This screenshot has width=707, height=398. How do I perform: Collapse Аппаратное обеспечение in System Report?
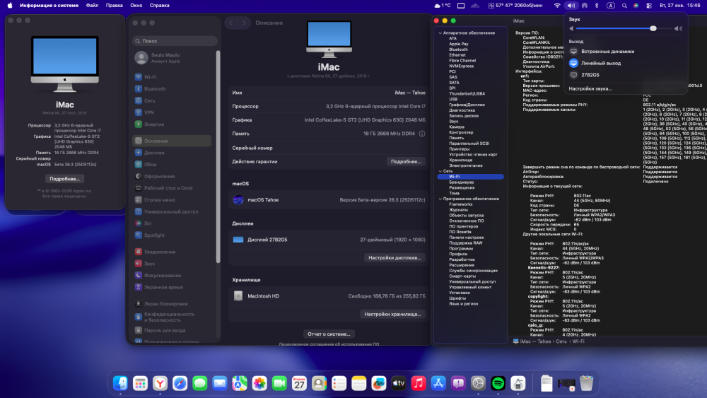tap(440, 33)
